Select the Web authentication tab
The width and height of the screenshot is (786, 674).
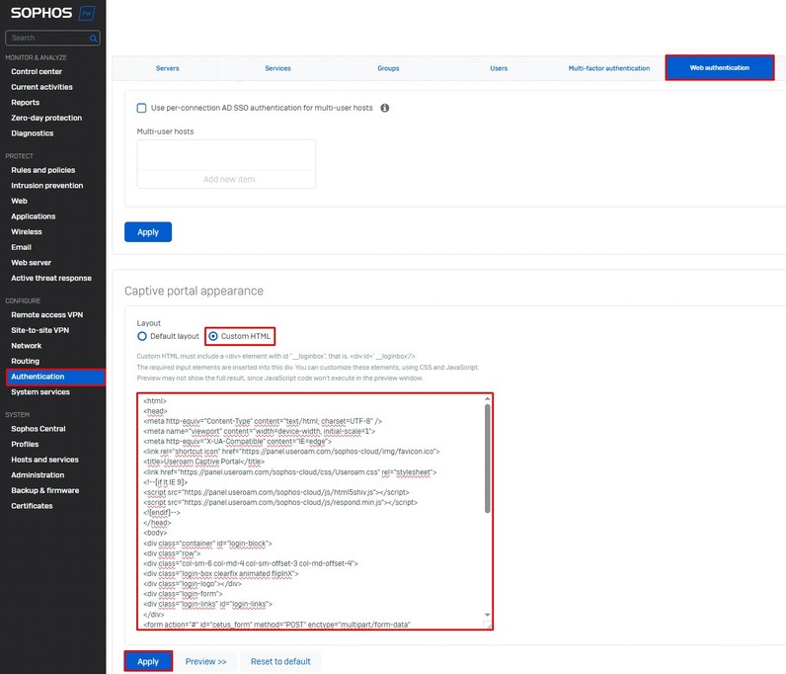click(x=720, y=68)
